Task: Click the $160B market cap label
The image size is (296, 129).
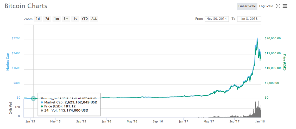Action: click(16, 68)
